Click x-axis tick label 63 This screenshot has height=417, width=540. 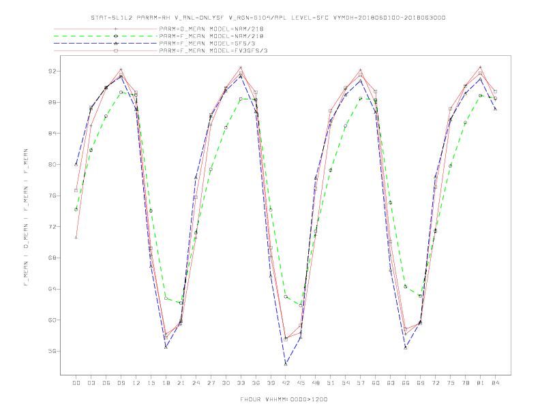coord(391,383)
